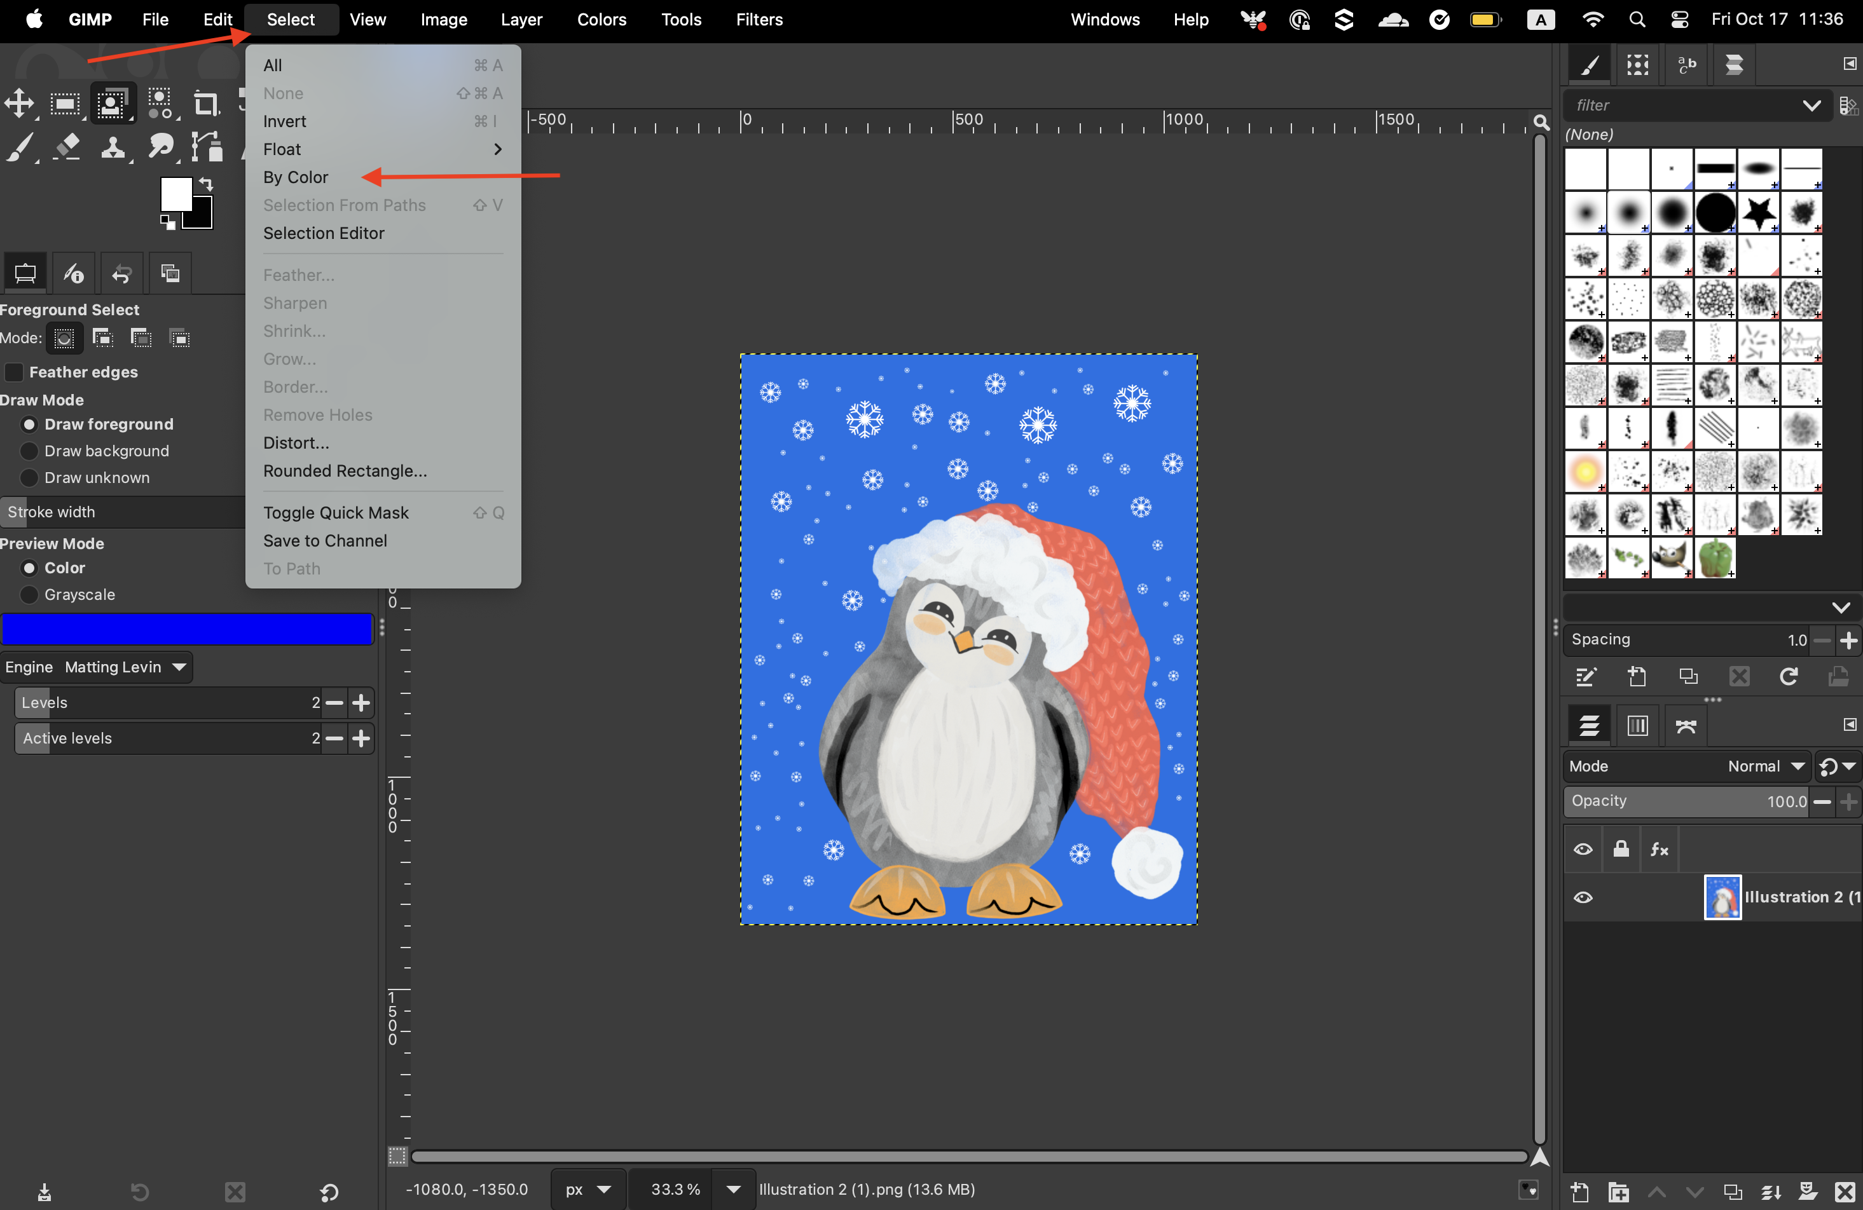Select the Clone stamp tool

(114, 147)
